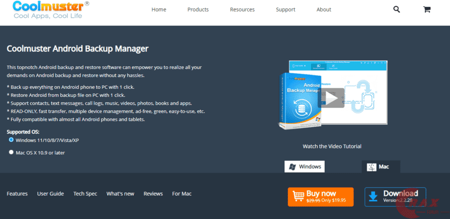Click the 'Restore Android from backup file' line
Image resolution: width=450 pixels, height=219 pixels.
pos(66,95)
